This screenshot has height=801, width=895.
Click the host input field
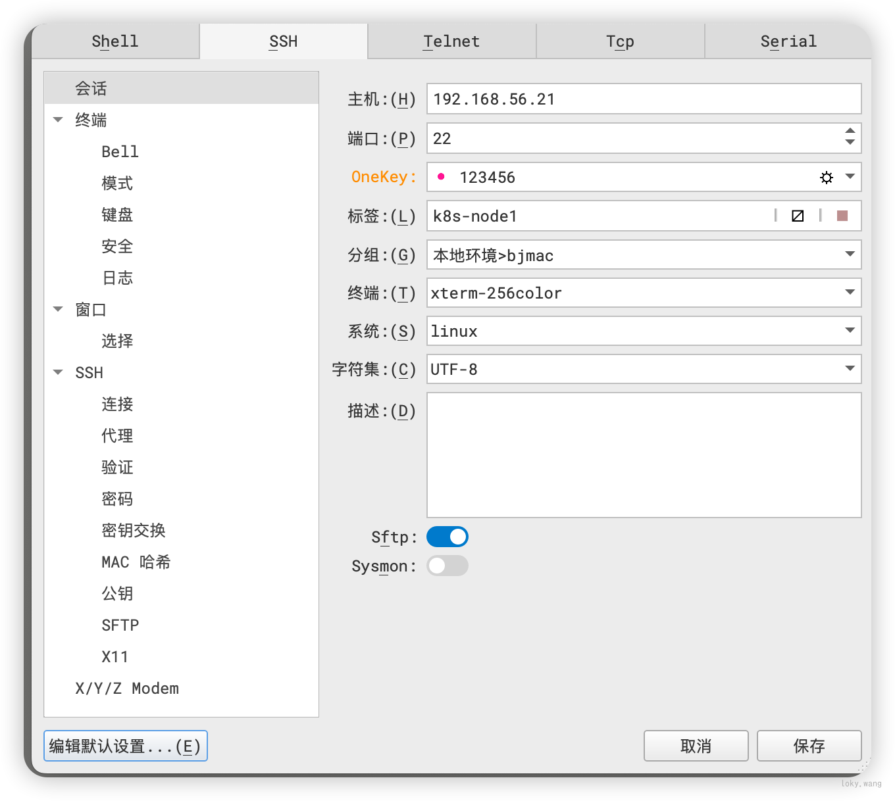(x=644, y=99)
